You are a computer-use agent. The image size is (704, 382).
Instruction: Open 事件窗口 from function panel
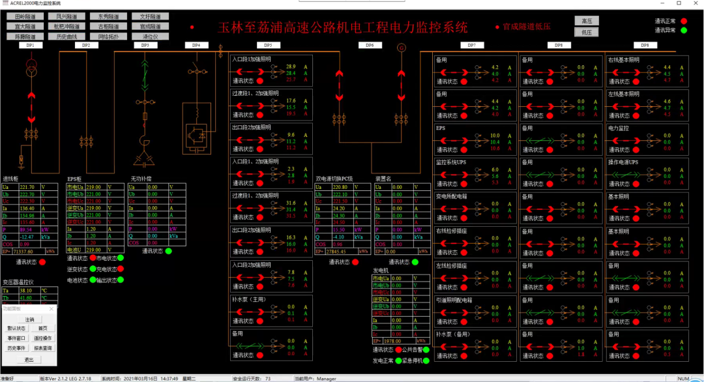coord(16,338)
